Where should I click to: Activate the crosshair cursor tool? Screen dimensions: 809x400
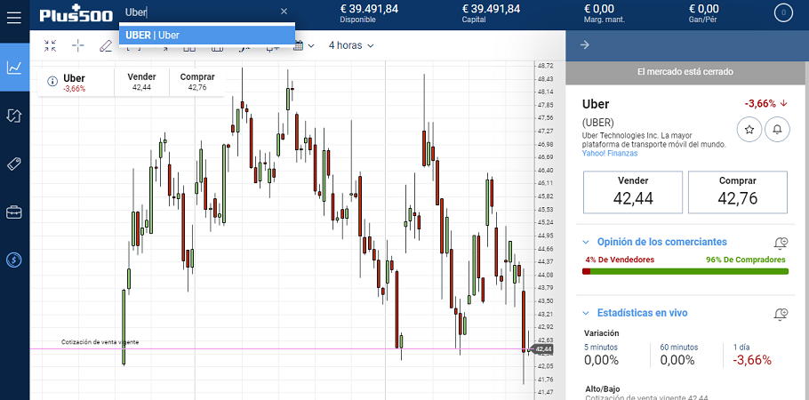[x=78, y=45]
